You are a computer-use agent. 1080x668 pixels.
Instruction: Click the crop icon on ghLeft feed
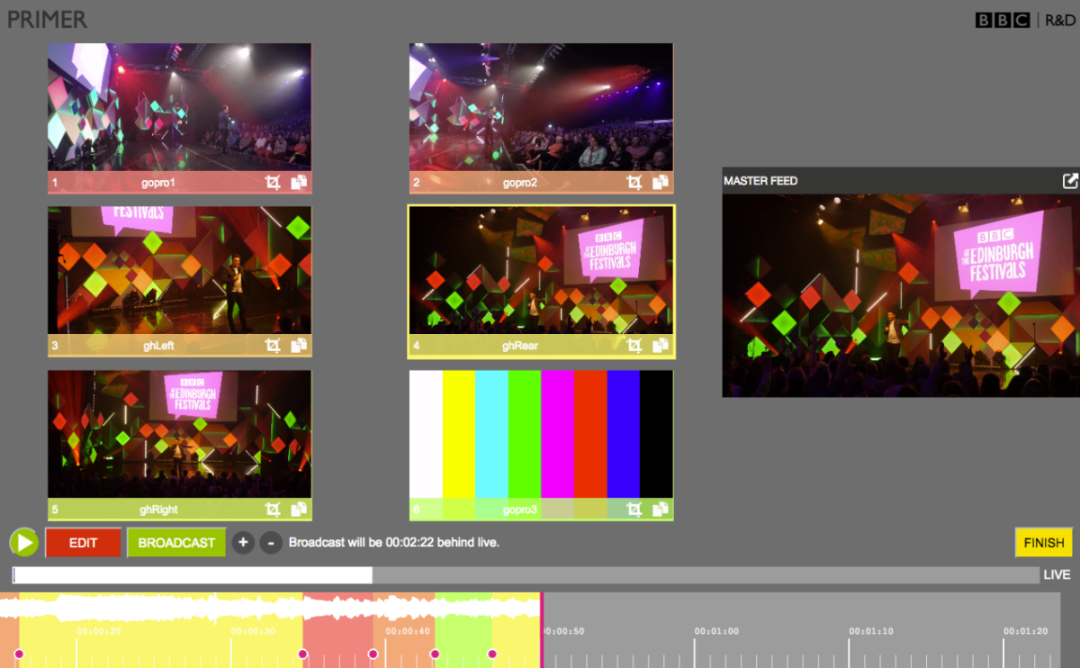coord(273,346)
